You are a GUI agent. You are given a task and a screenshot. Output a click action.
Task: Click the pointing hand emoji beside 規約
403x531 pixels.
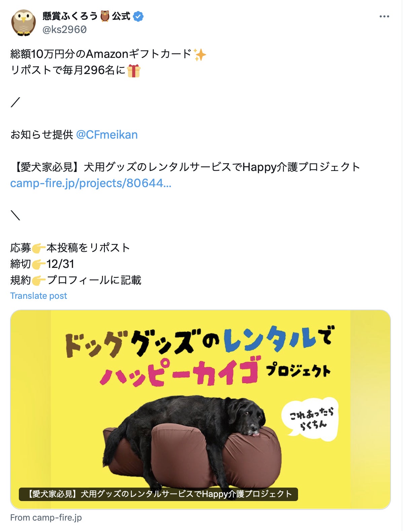coord(39,281)
